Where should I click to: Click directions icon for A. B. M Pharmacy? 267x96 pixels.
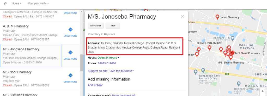tap(70, 30)
